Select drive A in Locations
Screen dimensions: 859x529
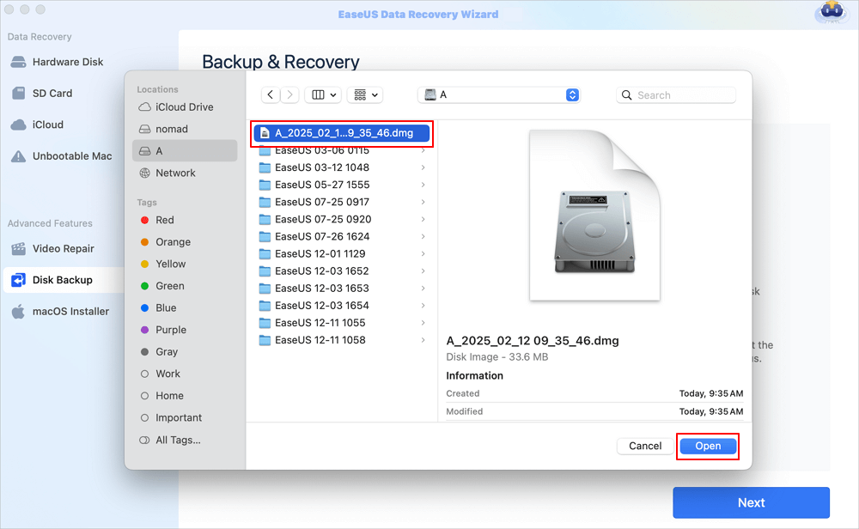click(185, 150)
